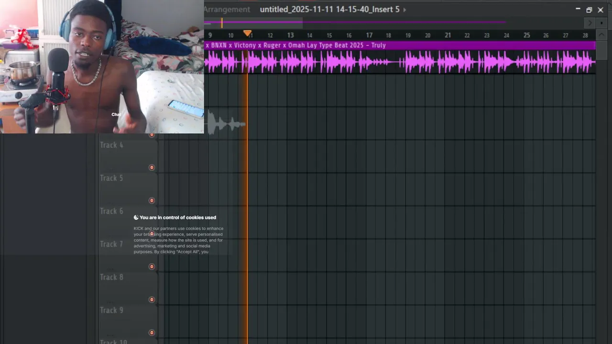The height and width of the screenshot is (344, 612).
Task: Expand the arrow after Insert 5 in title
Action: pyautogui.click(x=404, y=9)
